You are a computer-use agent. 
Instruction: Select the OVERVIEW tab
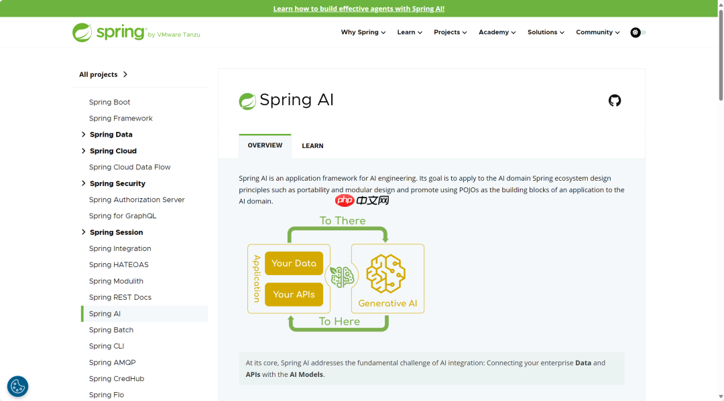pyautogui.click(x=265, y=145)
